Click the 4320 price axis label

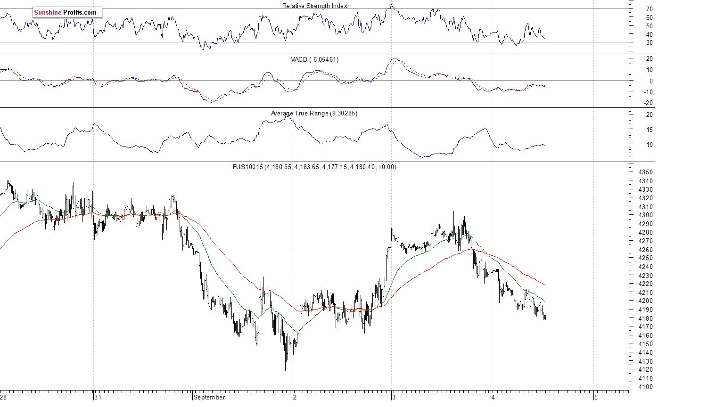[646, 198]
